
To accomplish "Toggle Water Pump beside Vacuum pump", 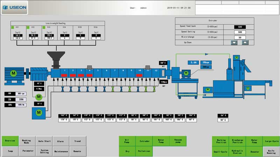I will pos(161,141).
